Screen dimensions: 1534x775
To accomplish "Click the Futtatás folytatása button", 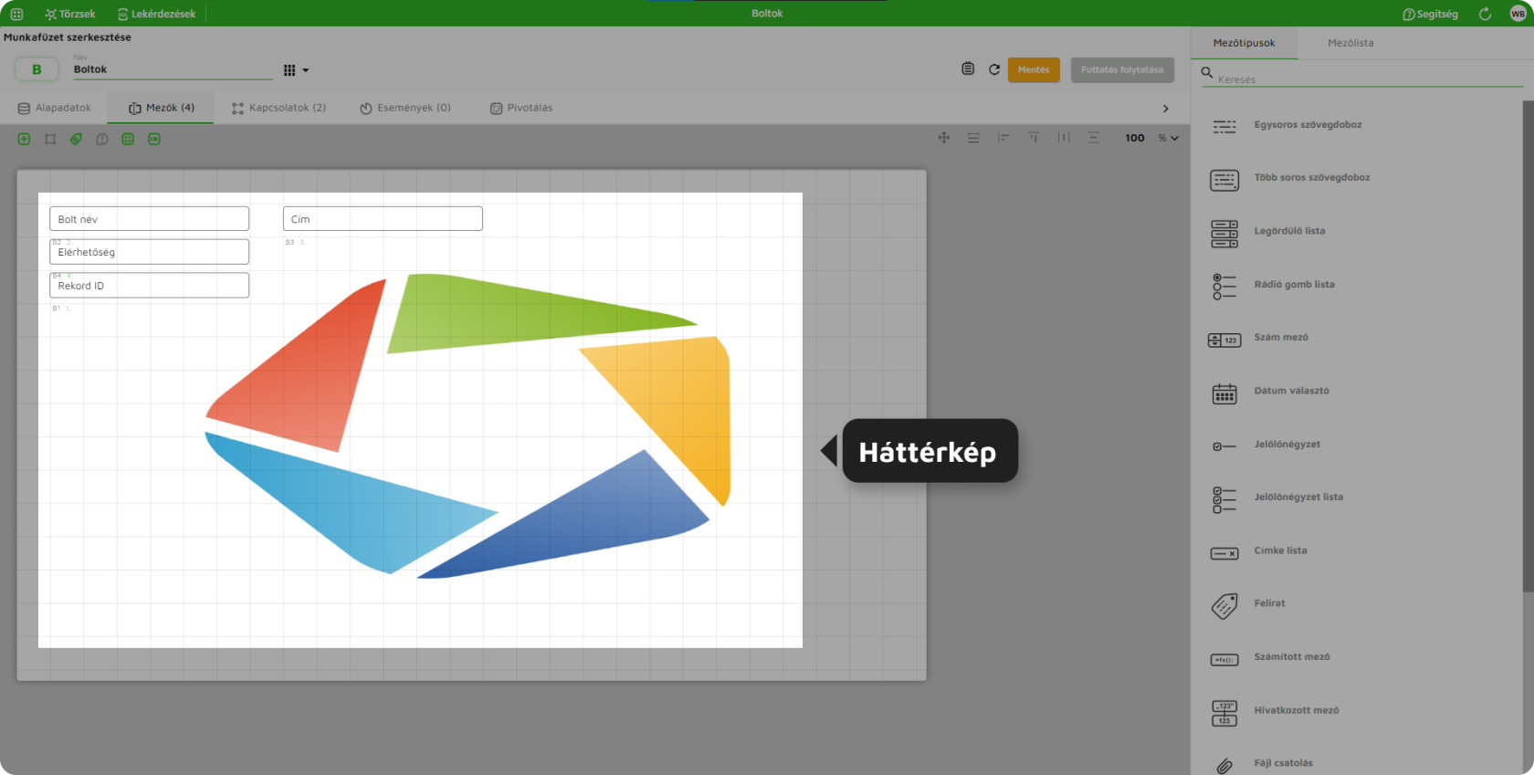I will [1122, 69].
